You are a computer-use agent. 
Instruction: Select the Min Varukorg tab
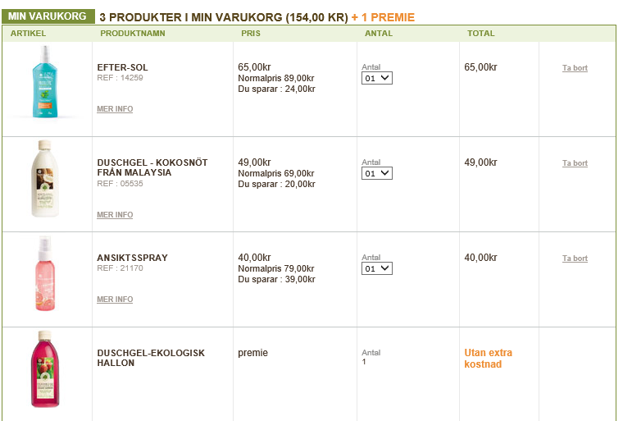point(48,16)
